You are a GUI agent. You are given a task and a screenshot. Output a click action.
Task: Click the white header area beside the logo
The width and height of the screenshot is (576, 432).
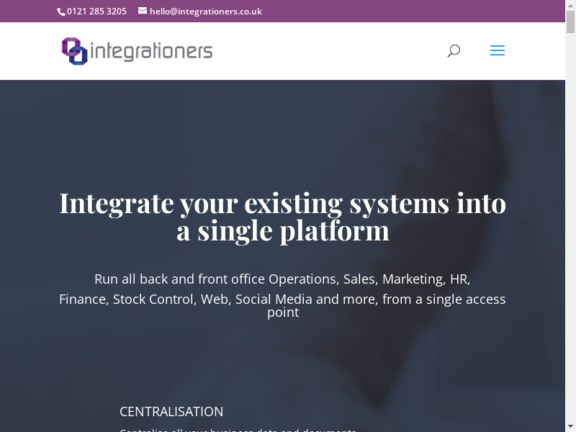pyautogui.click(x=324, y=50)
